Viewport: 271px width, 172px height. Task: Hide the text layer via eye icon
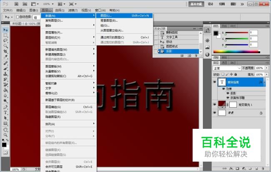(215, 82)
